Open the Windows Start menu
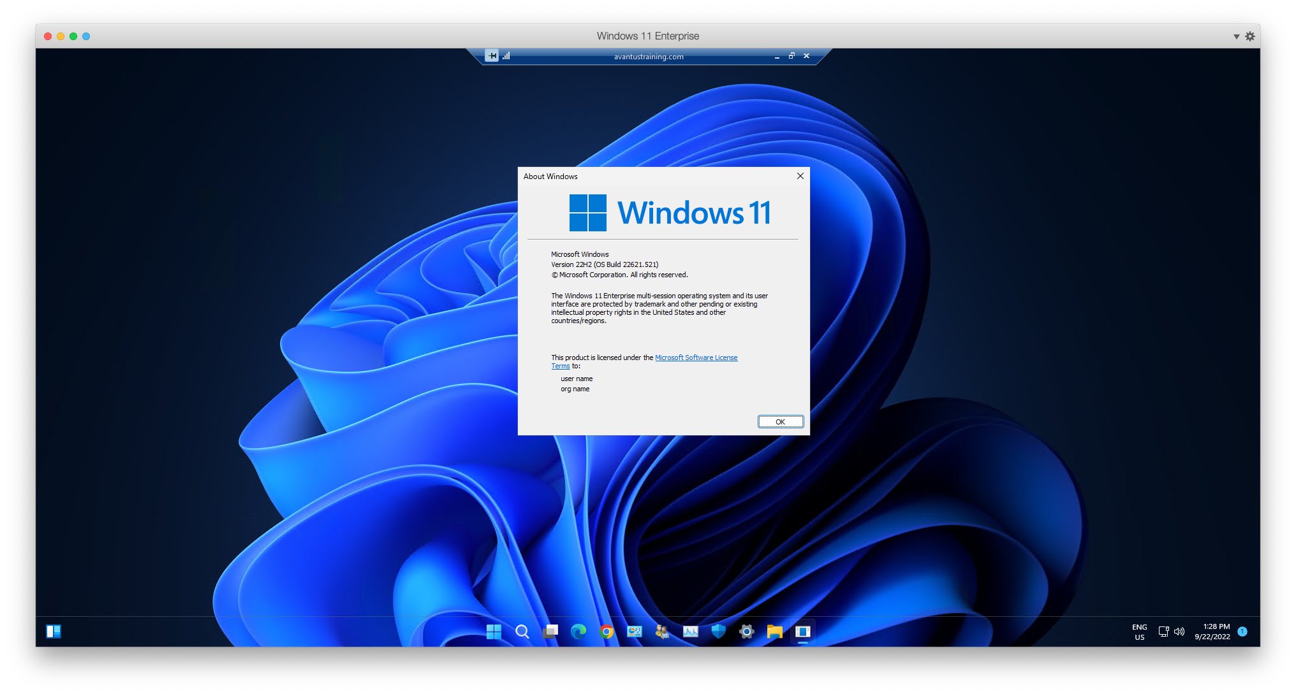 [494, 632]
